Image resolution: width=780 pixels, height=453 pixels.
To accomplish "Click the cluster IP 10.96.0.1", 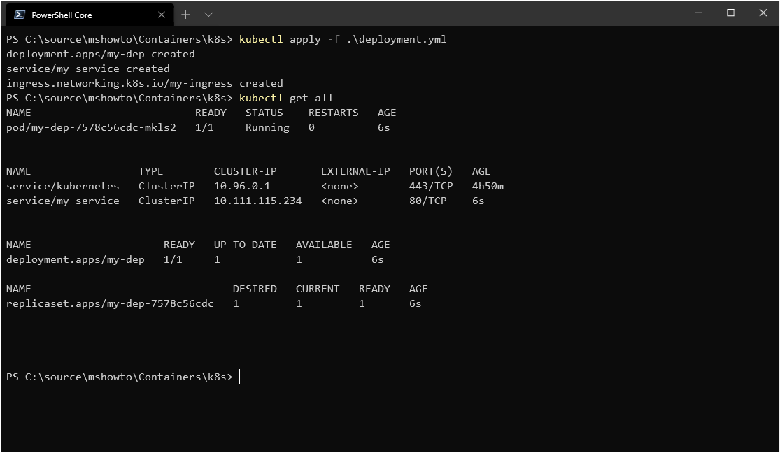I will point(242,186).
